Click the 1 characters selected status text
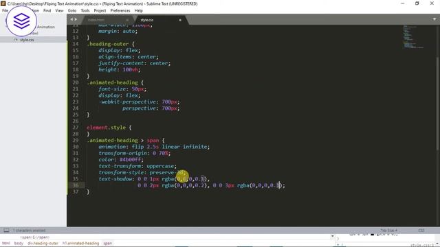Screen dimensions: 440x247 click(29, 231)
